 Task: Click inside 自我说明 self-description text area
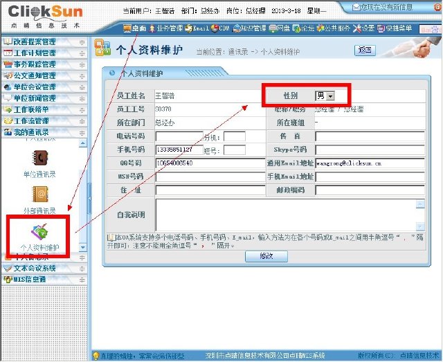click(285, 215)
